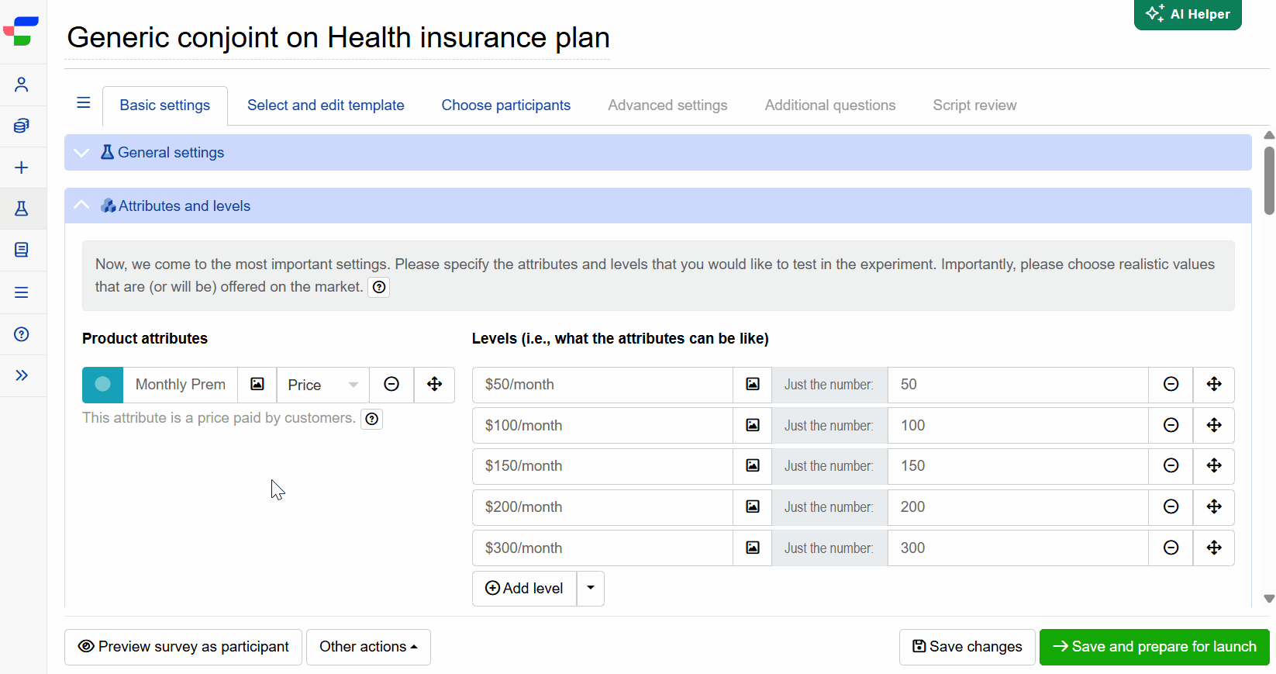This screenshot has height=674, width=1276.
Task: Add image to $300/month level
Action: click(x=753, y=548)
